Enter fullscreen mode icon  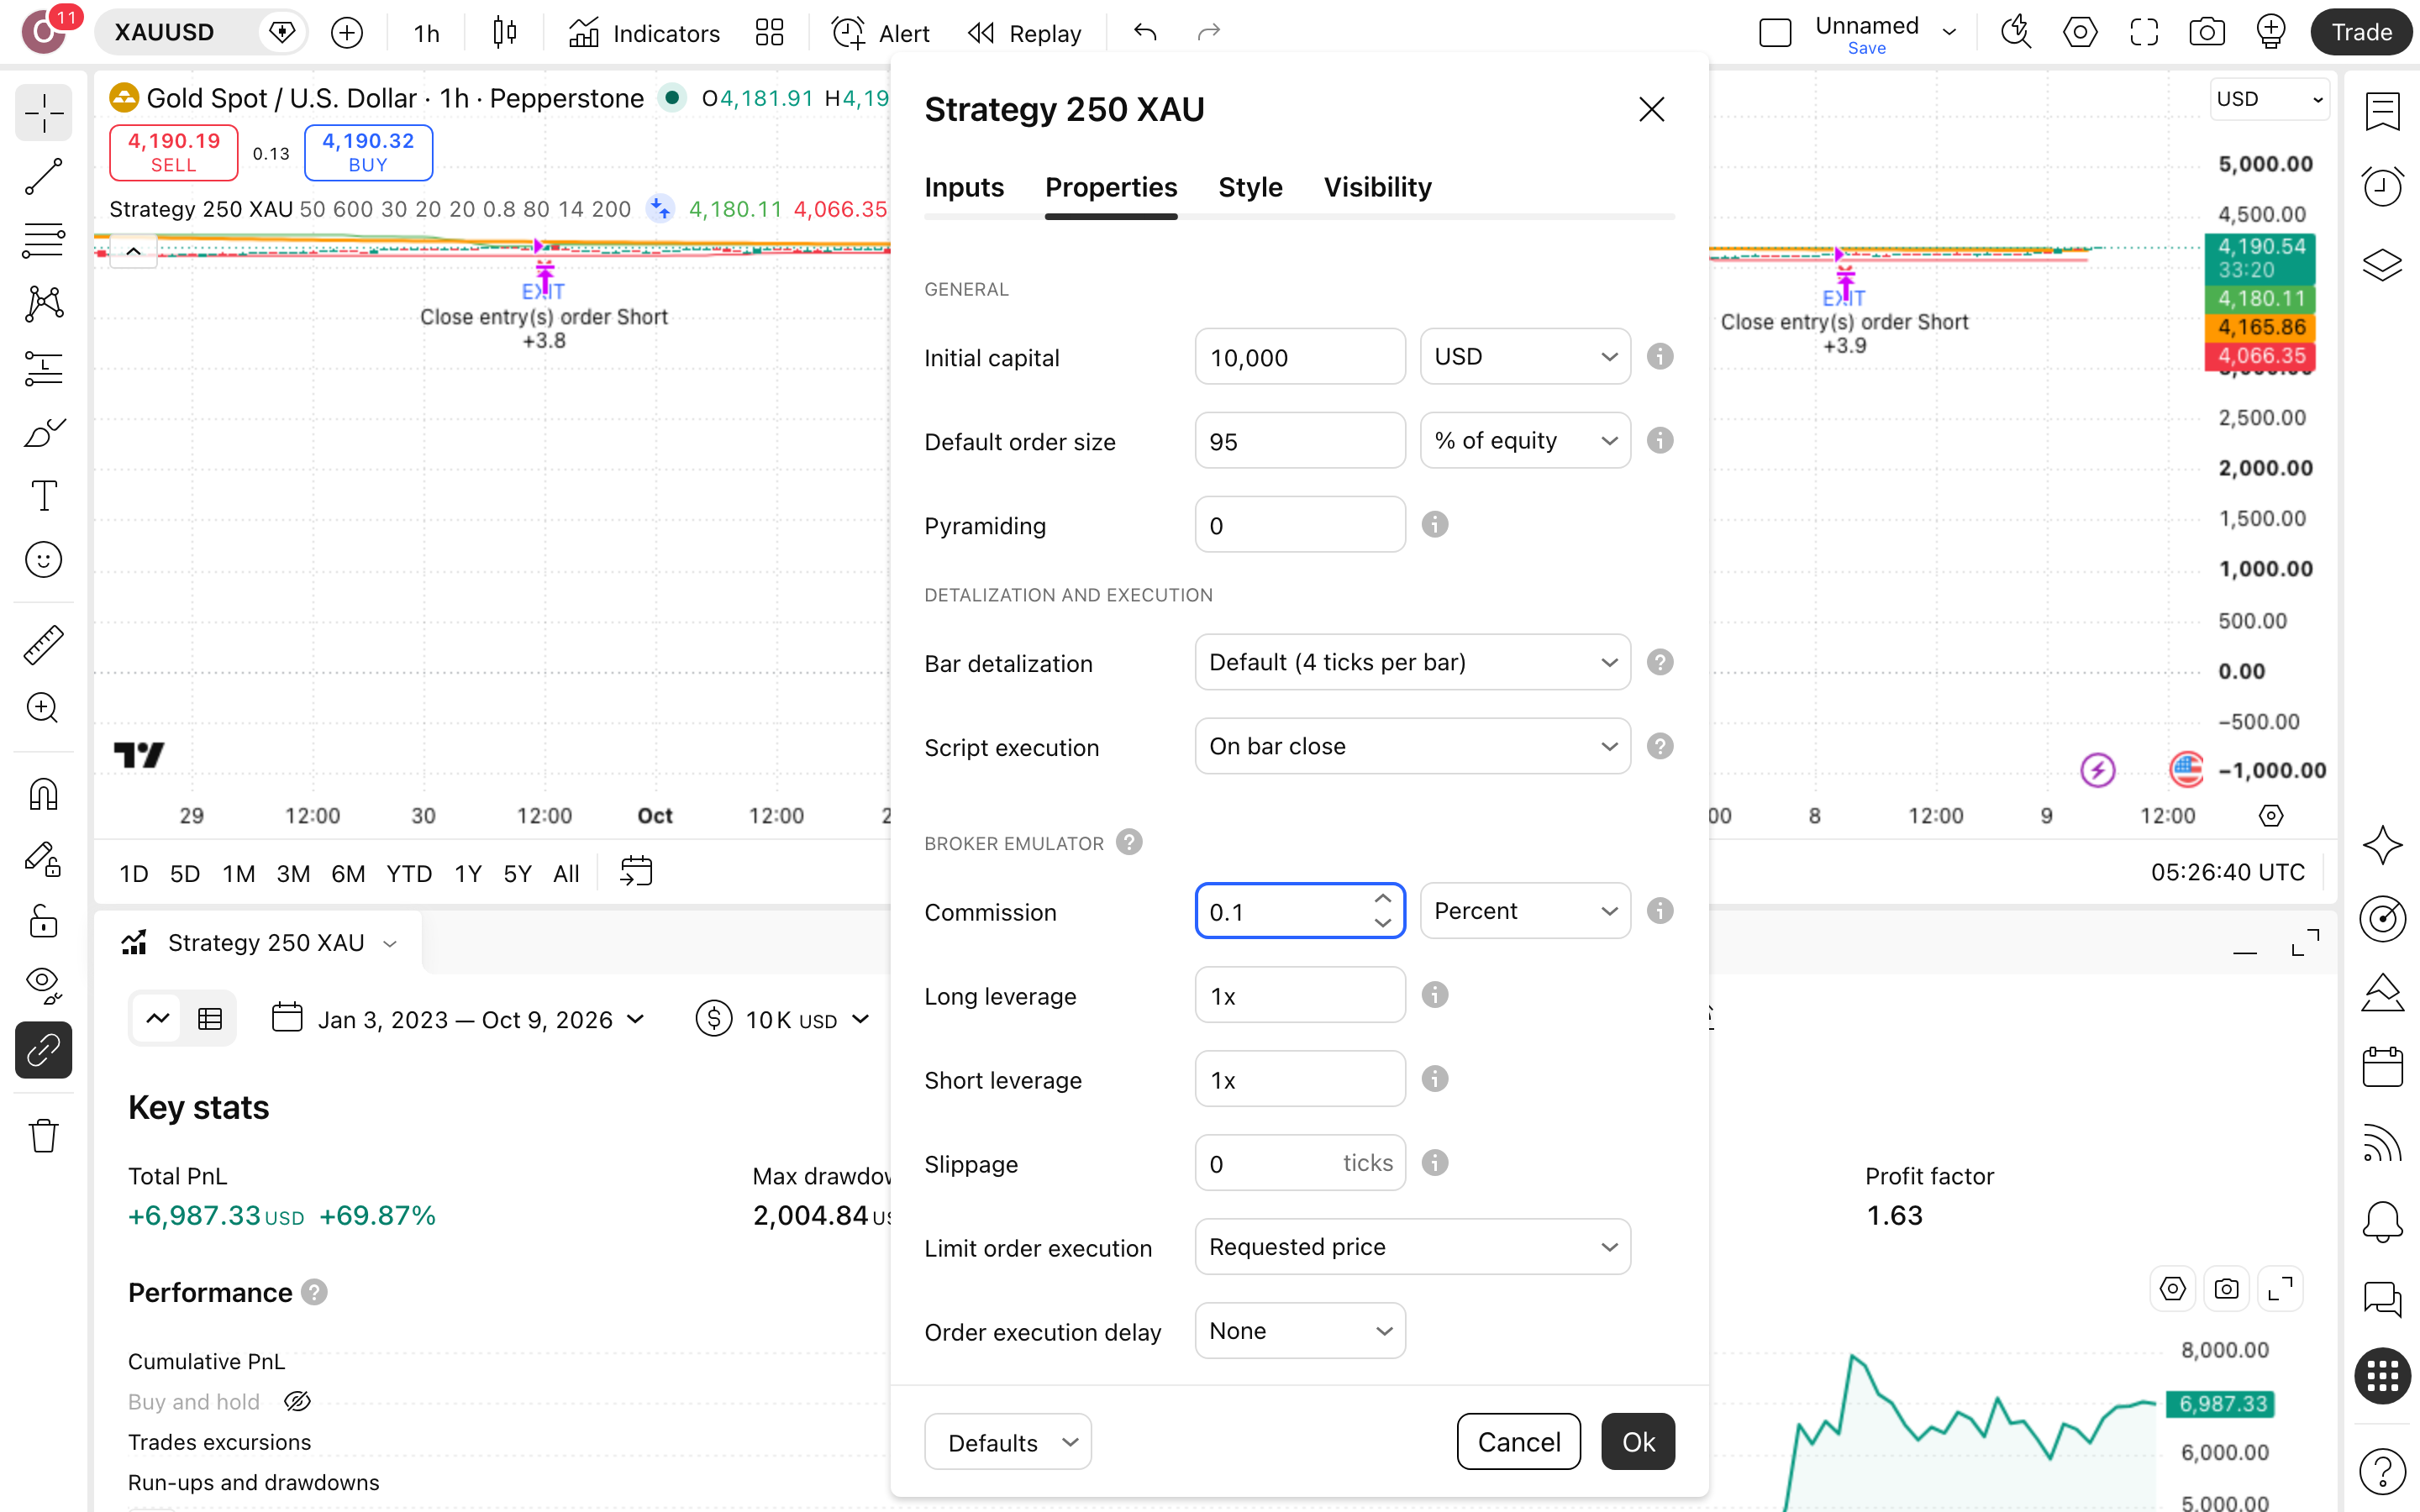[x=2144, y=33]
